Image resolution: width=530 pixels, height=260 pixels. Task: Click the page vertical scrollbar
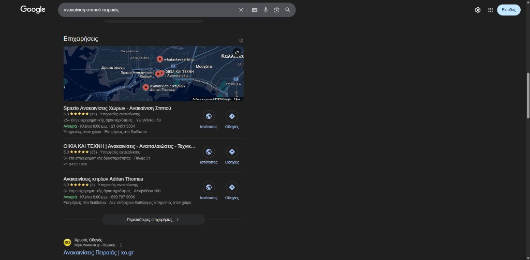[527, 96]
